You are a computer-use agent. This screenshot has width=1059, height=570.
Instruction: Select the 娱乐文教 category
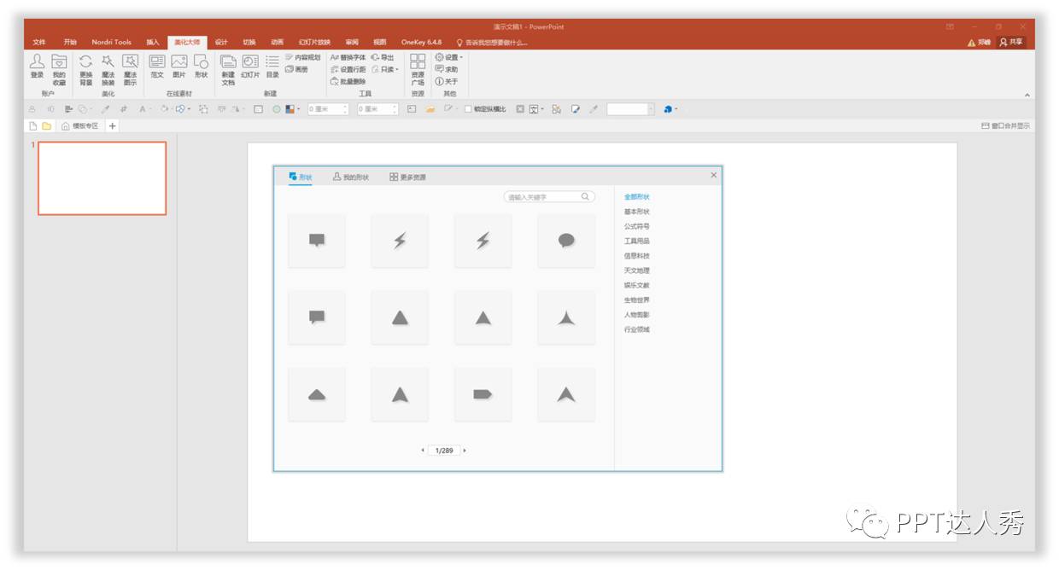point(637,285)
